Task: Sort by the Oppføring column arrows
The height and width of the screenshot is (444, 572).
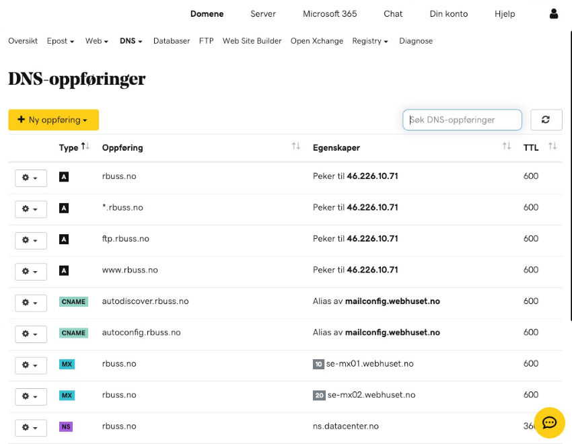Action: click(295, 147)
